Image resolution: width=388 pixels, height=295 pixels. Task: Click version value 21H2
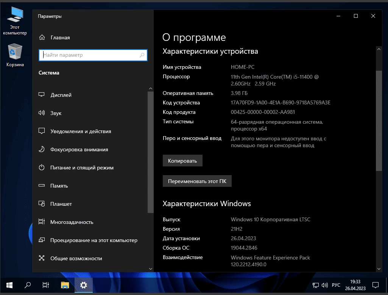(x=237, y=229)
